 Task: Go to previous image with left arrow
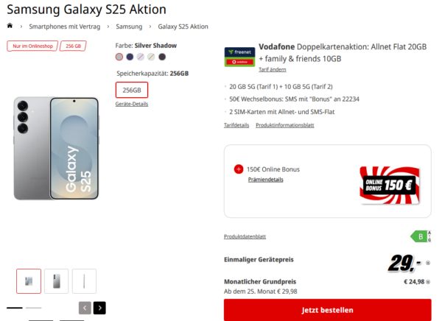[x=85, y=308]
